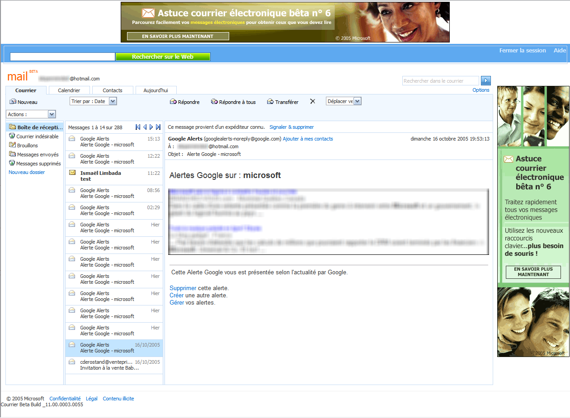Open the Contenu illicite footer link
Screen dimensions: 570x418
click(118, 399)
